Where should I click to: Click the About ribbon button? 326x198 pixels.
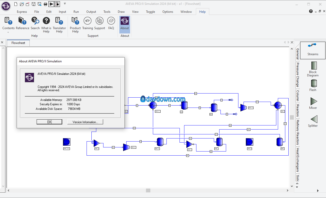pyautogui.click(x=125, y=25)
